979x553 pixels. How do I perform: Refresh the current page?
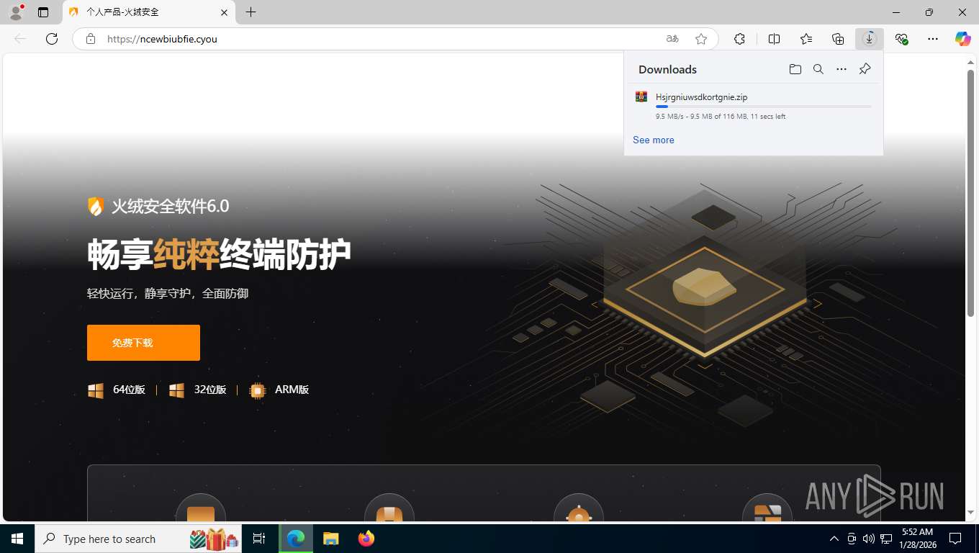pyautogui.click(x=52, y=39)
